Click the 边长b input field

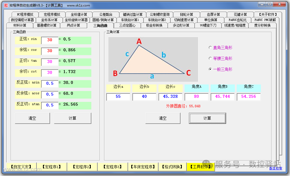pos(144,97)
